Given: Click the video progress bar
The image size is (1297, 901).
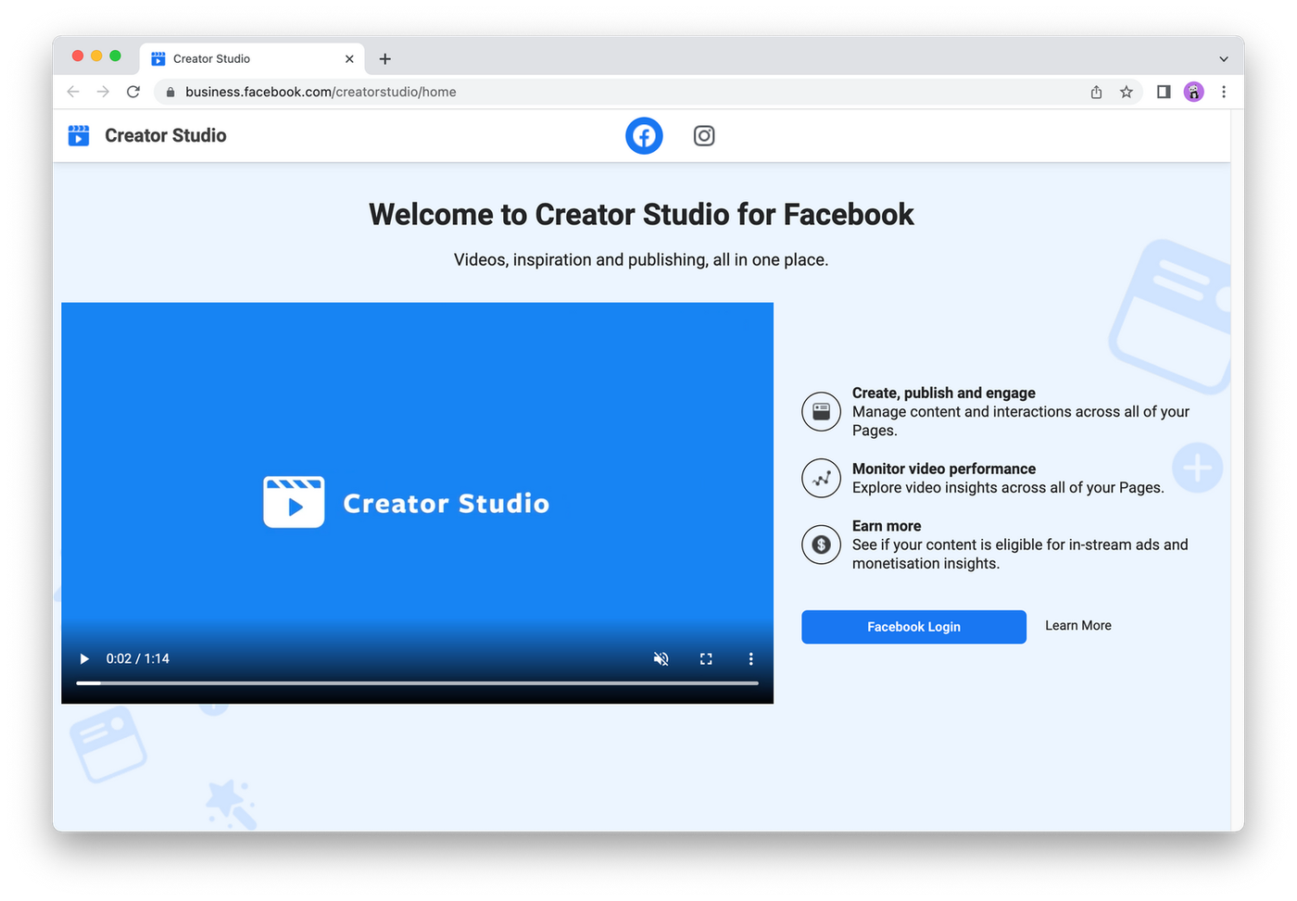Looking at the screenshot, I should tap(417, 683).
